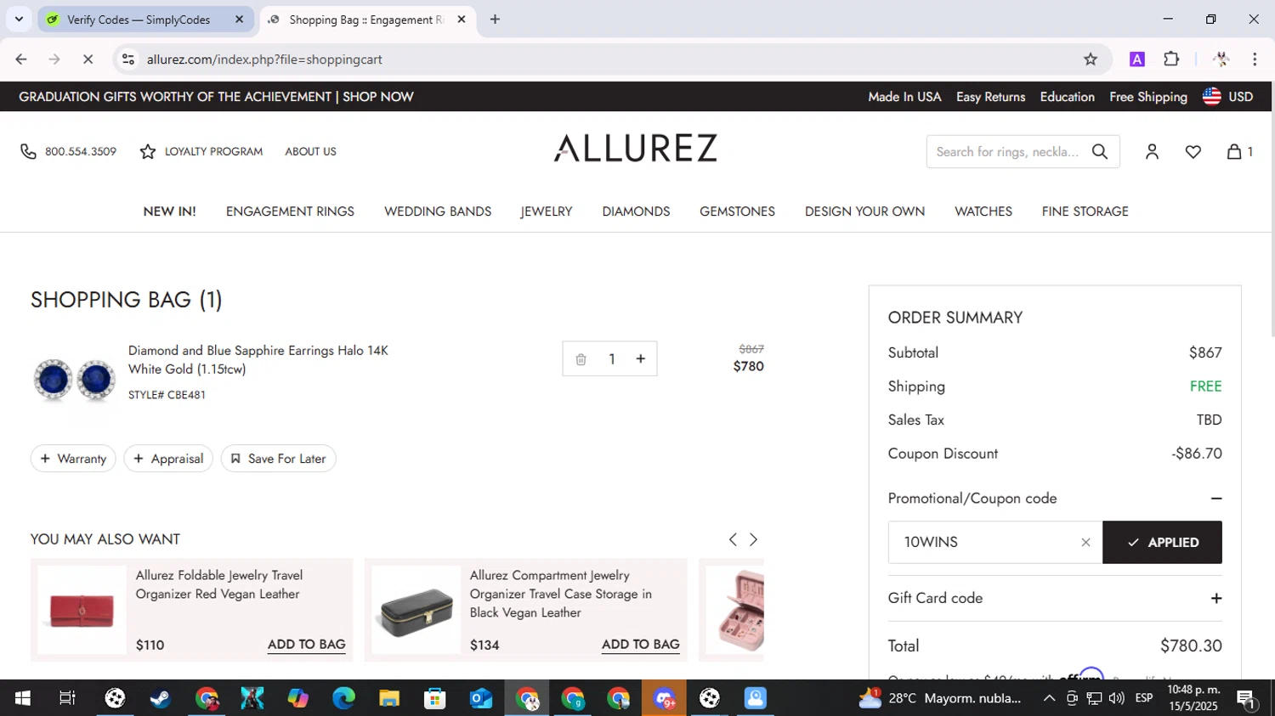Open Steam from the taskbar
The image size is (1275, 716).
[160, 698]
